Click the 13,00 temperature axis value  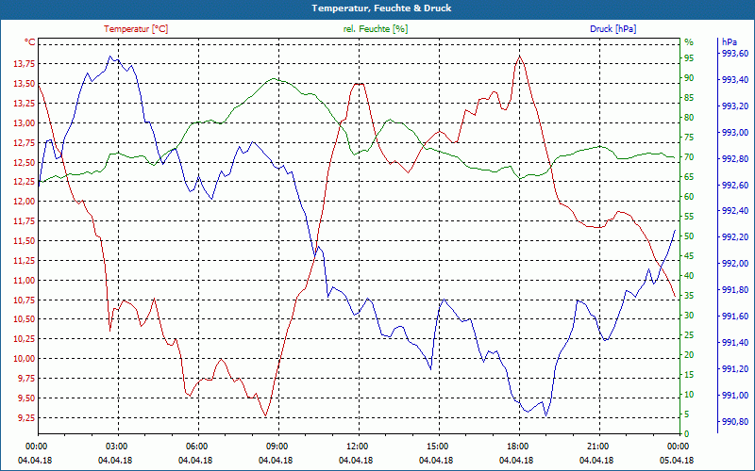tap(25, 123)
